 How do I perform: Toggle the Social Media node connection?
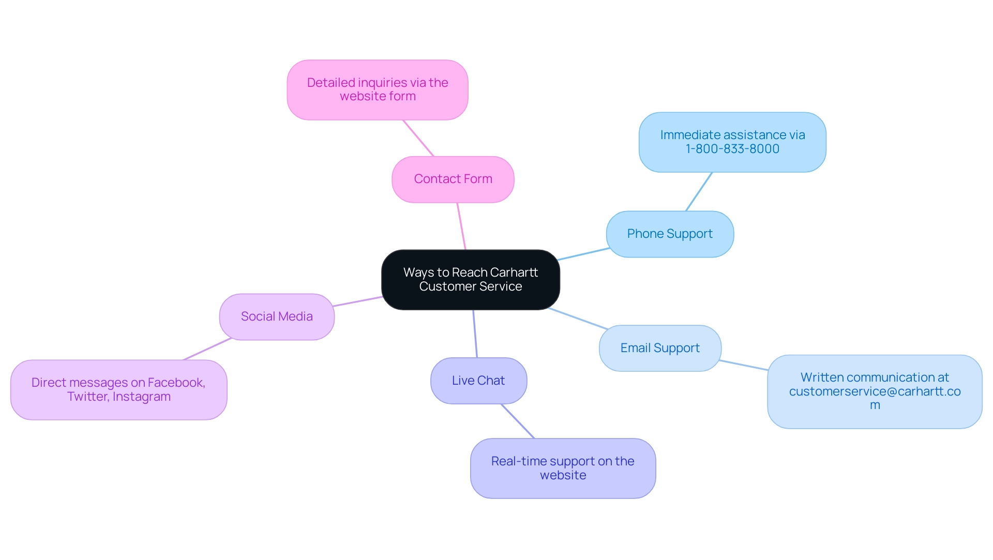pyautogui.click(x=276, y=314)
